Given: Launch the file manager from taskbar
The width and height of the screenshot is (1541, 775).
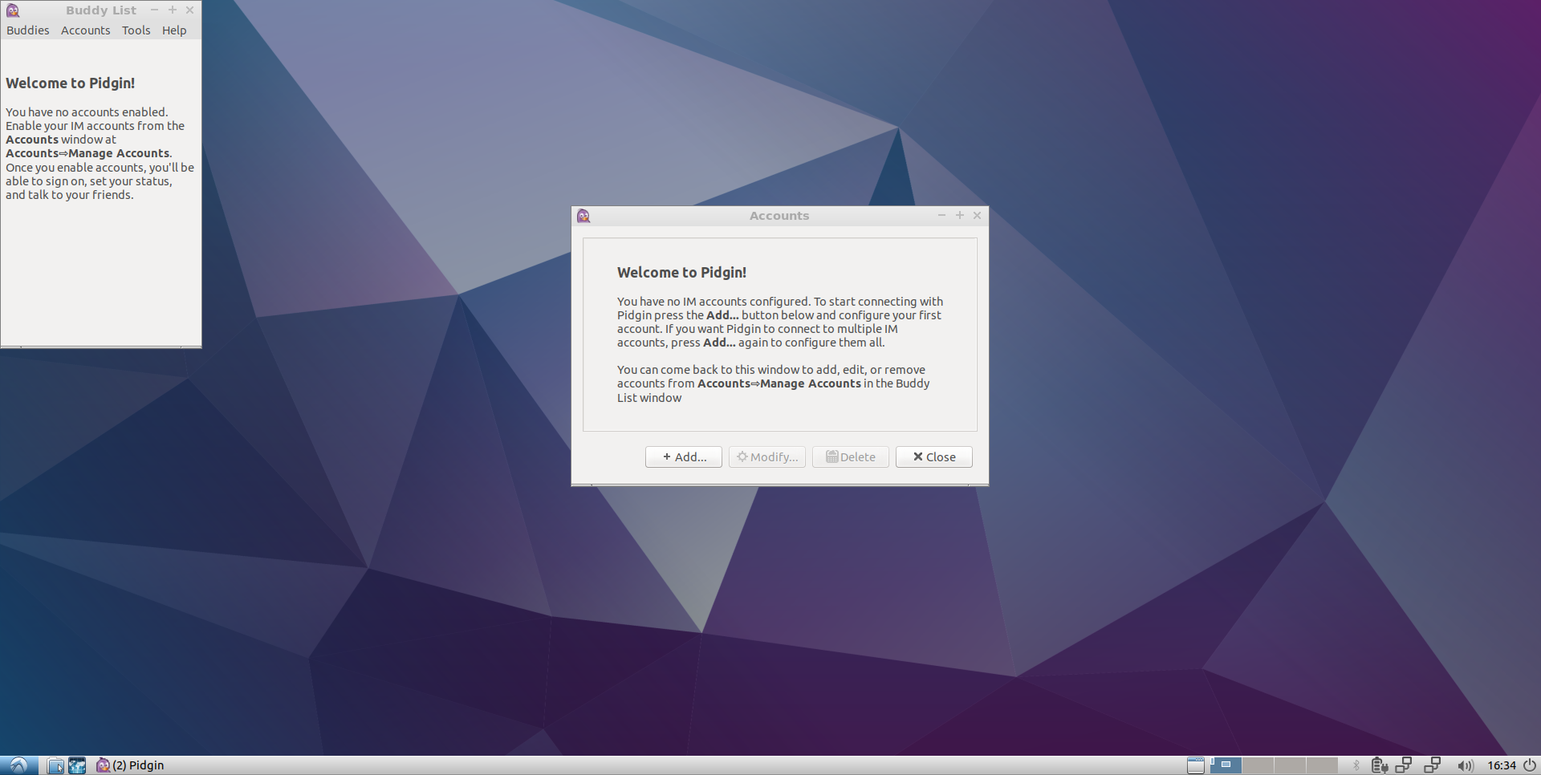Looking at the screenshot, I should click(x=55, y=765).
